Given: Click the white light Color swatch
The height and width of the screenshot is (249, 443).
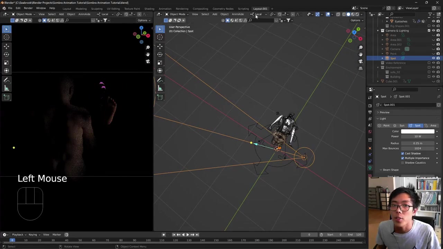Looking at the screenshot, I should (x=417, y=131).
